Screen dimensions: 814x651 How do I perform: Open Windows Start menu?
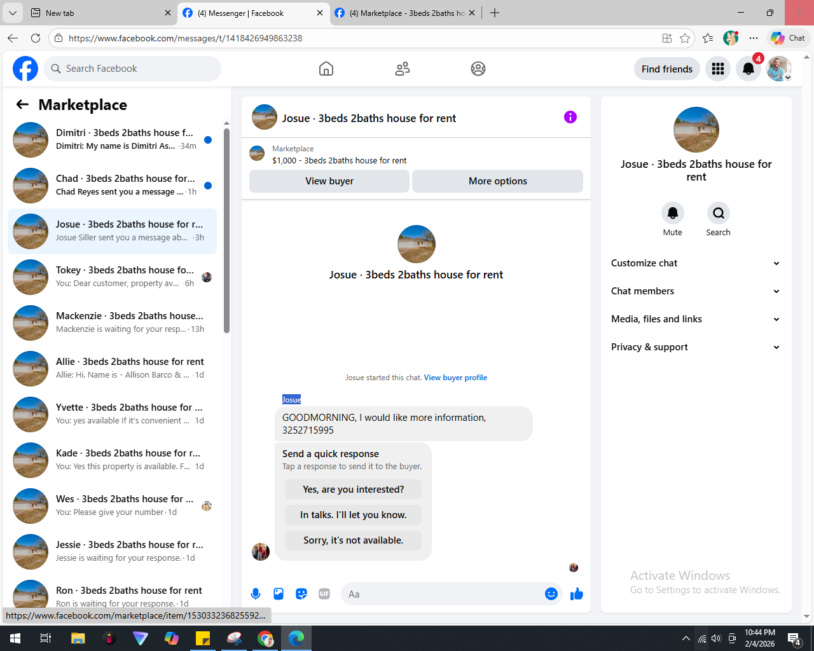(15, 638)
